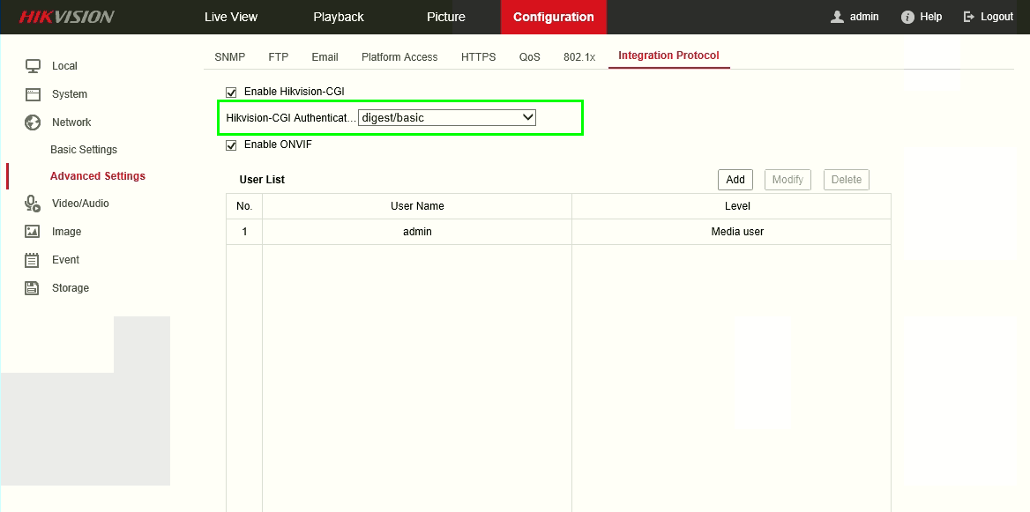The image size is (1030, 512).
Task: Toggle Enable Hikvision-CGI checkbox
Action: (230, 92)
